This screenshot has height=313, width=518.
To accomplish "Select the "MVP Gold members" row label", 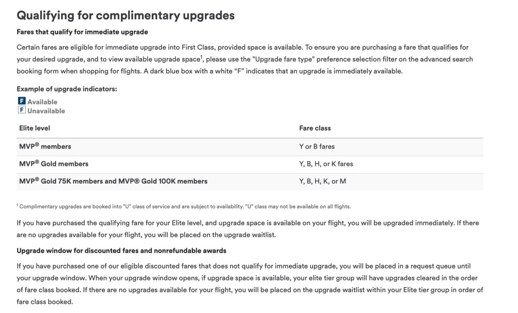I will coord(54,164).
